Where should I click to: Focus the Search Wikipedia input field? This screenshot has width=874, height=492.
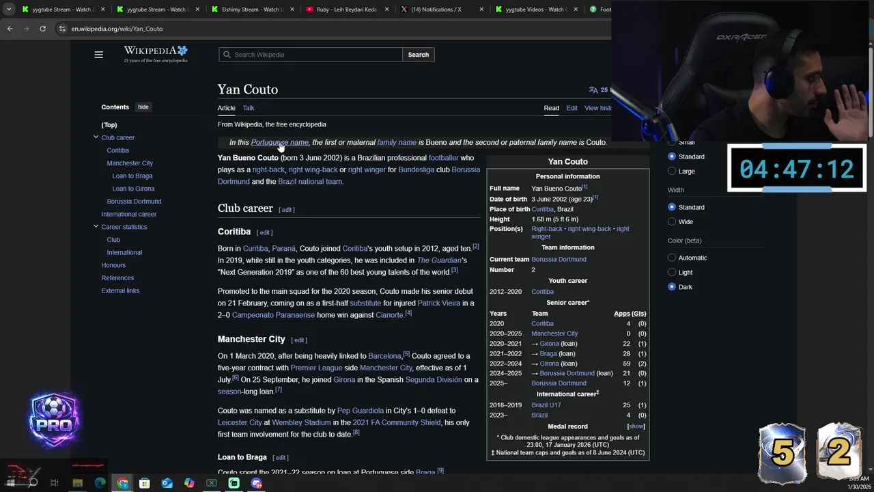point(311,55)
